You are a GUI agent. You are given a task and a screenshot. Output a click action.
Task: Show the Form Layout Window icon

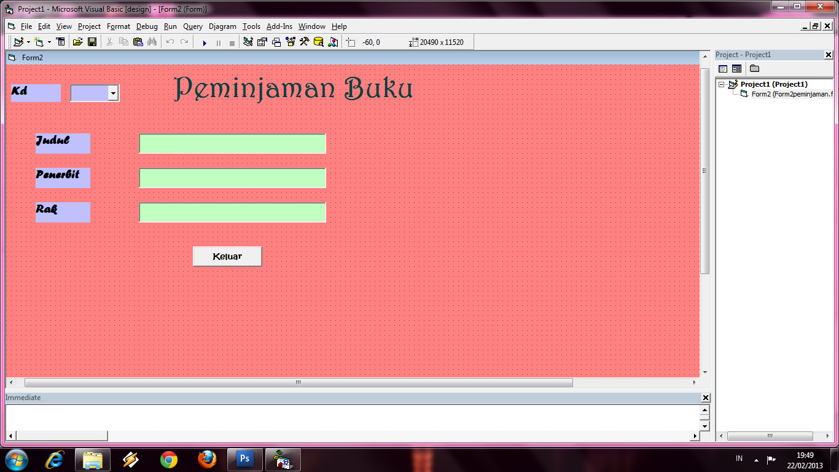point(276,42)
